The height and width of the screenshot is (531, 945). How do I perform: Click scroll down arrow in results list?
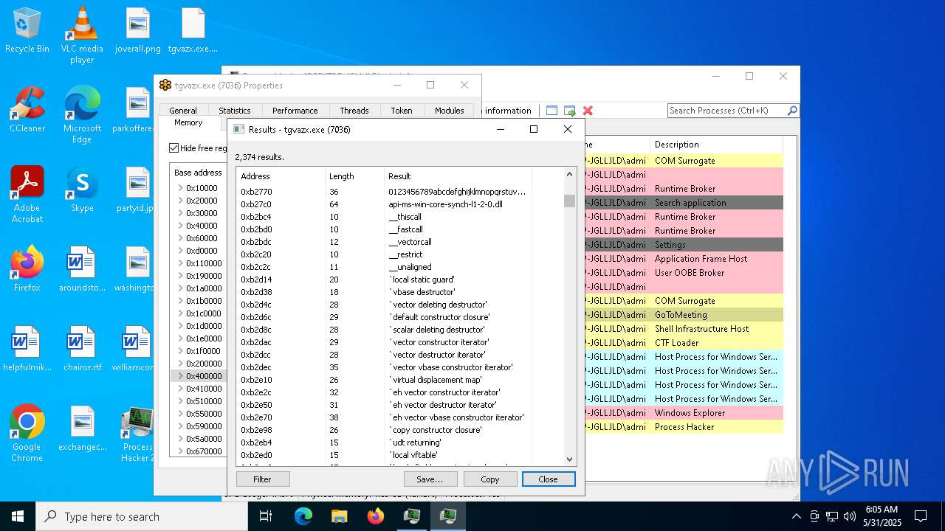pyautogui.click(x=569, y=459)
